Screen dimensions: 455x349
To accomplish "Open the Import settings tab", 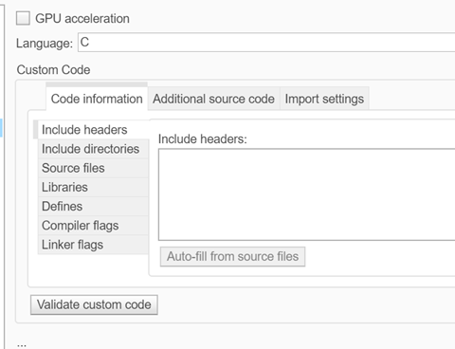I will click(x=324, y=99).
